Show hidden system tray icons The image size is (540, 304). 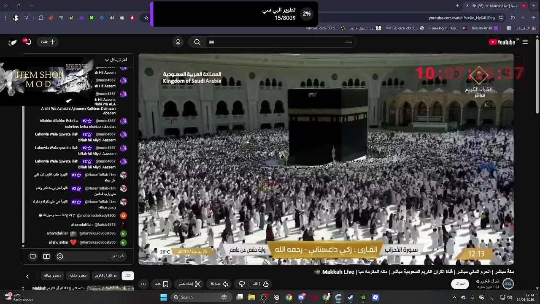(454, 297)
